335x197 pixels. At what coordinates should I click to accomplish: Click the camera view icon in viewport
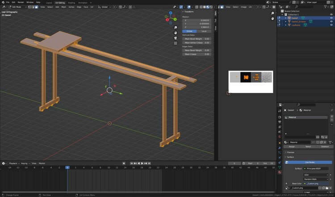coord(176,38)
